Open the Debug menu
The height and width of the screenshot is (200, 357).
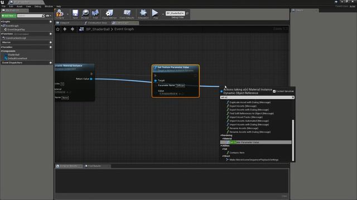(x=38, y=6)
